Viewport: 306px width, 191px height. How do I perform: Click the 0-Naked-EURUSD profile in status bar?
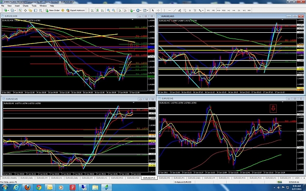click(x=183, y=182)
